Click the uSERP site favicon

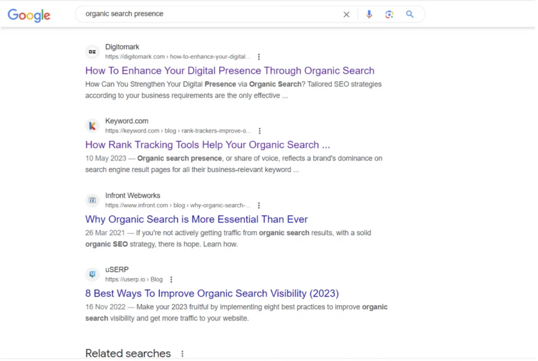click(92, 274)
